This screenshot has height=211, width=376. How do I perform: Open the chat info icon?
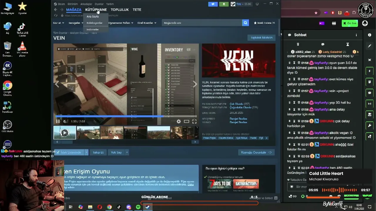tap(370, 35)
